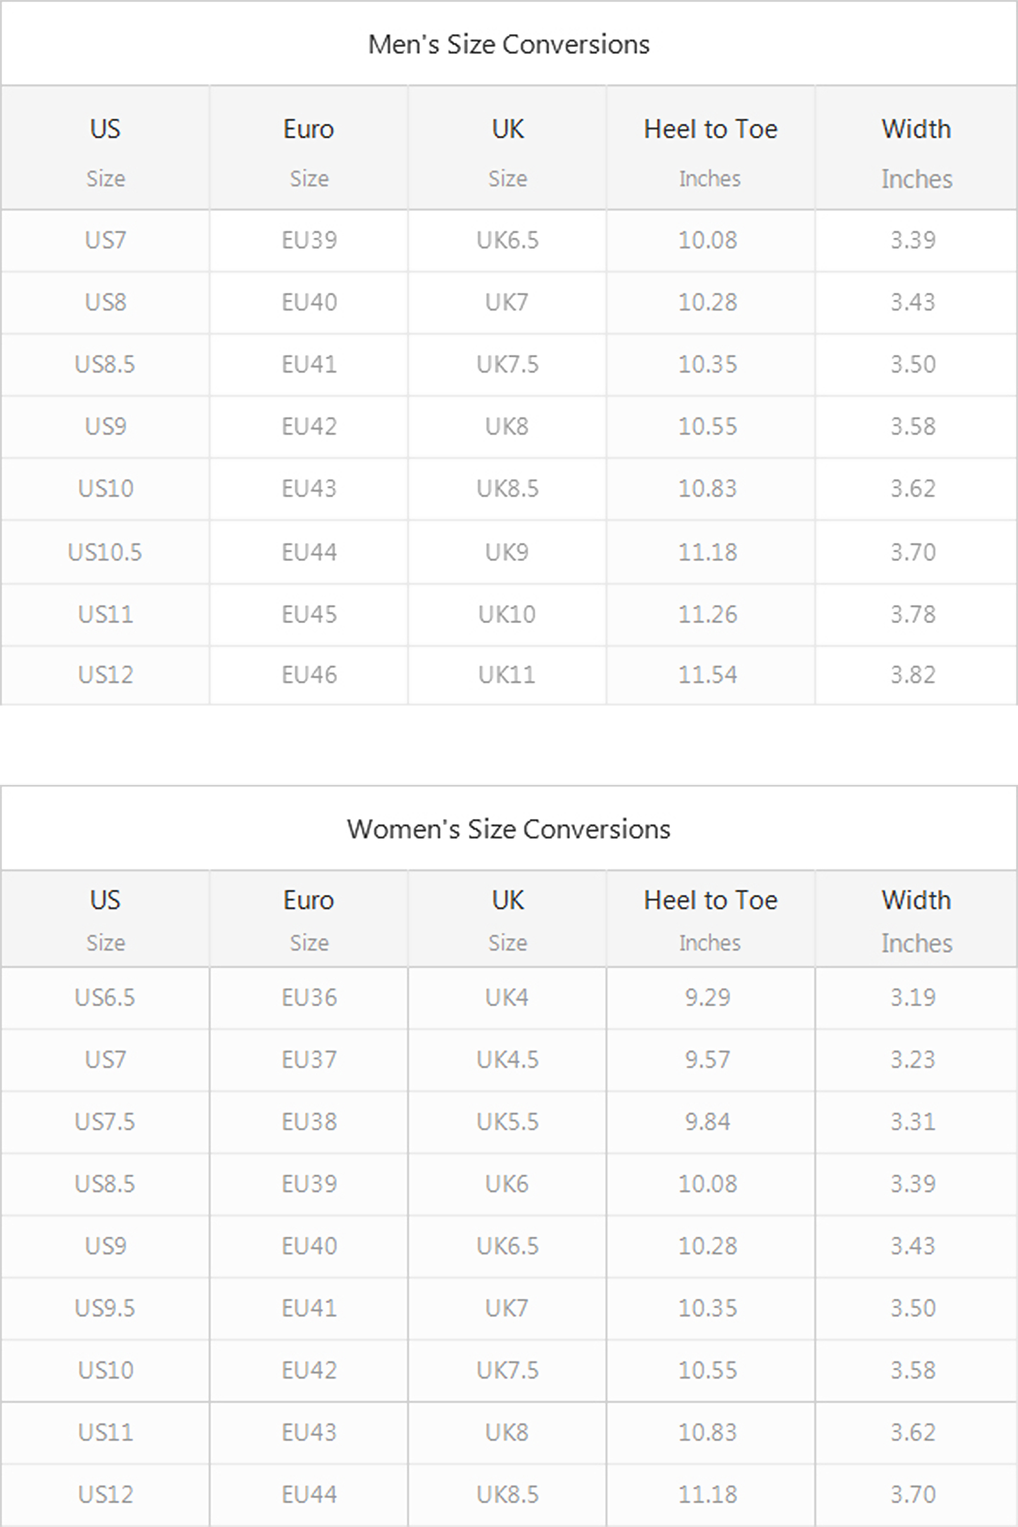Click the Women's Size Conversions title
The image size is (1018, 1527).
coord(508,829)
